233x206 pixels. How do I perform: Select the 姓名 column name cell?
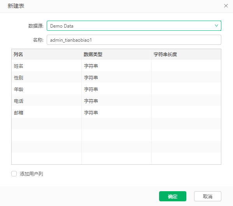[x=47, y=65]
